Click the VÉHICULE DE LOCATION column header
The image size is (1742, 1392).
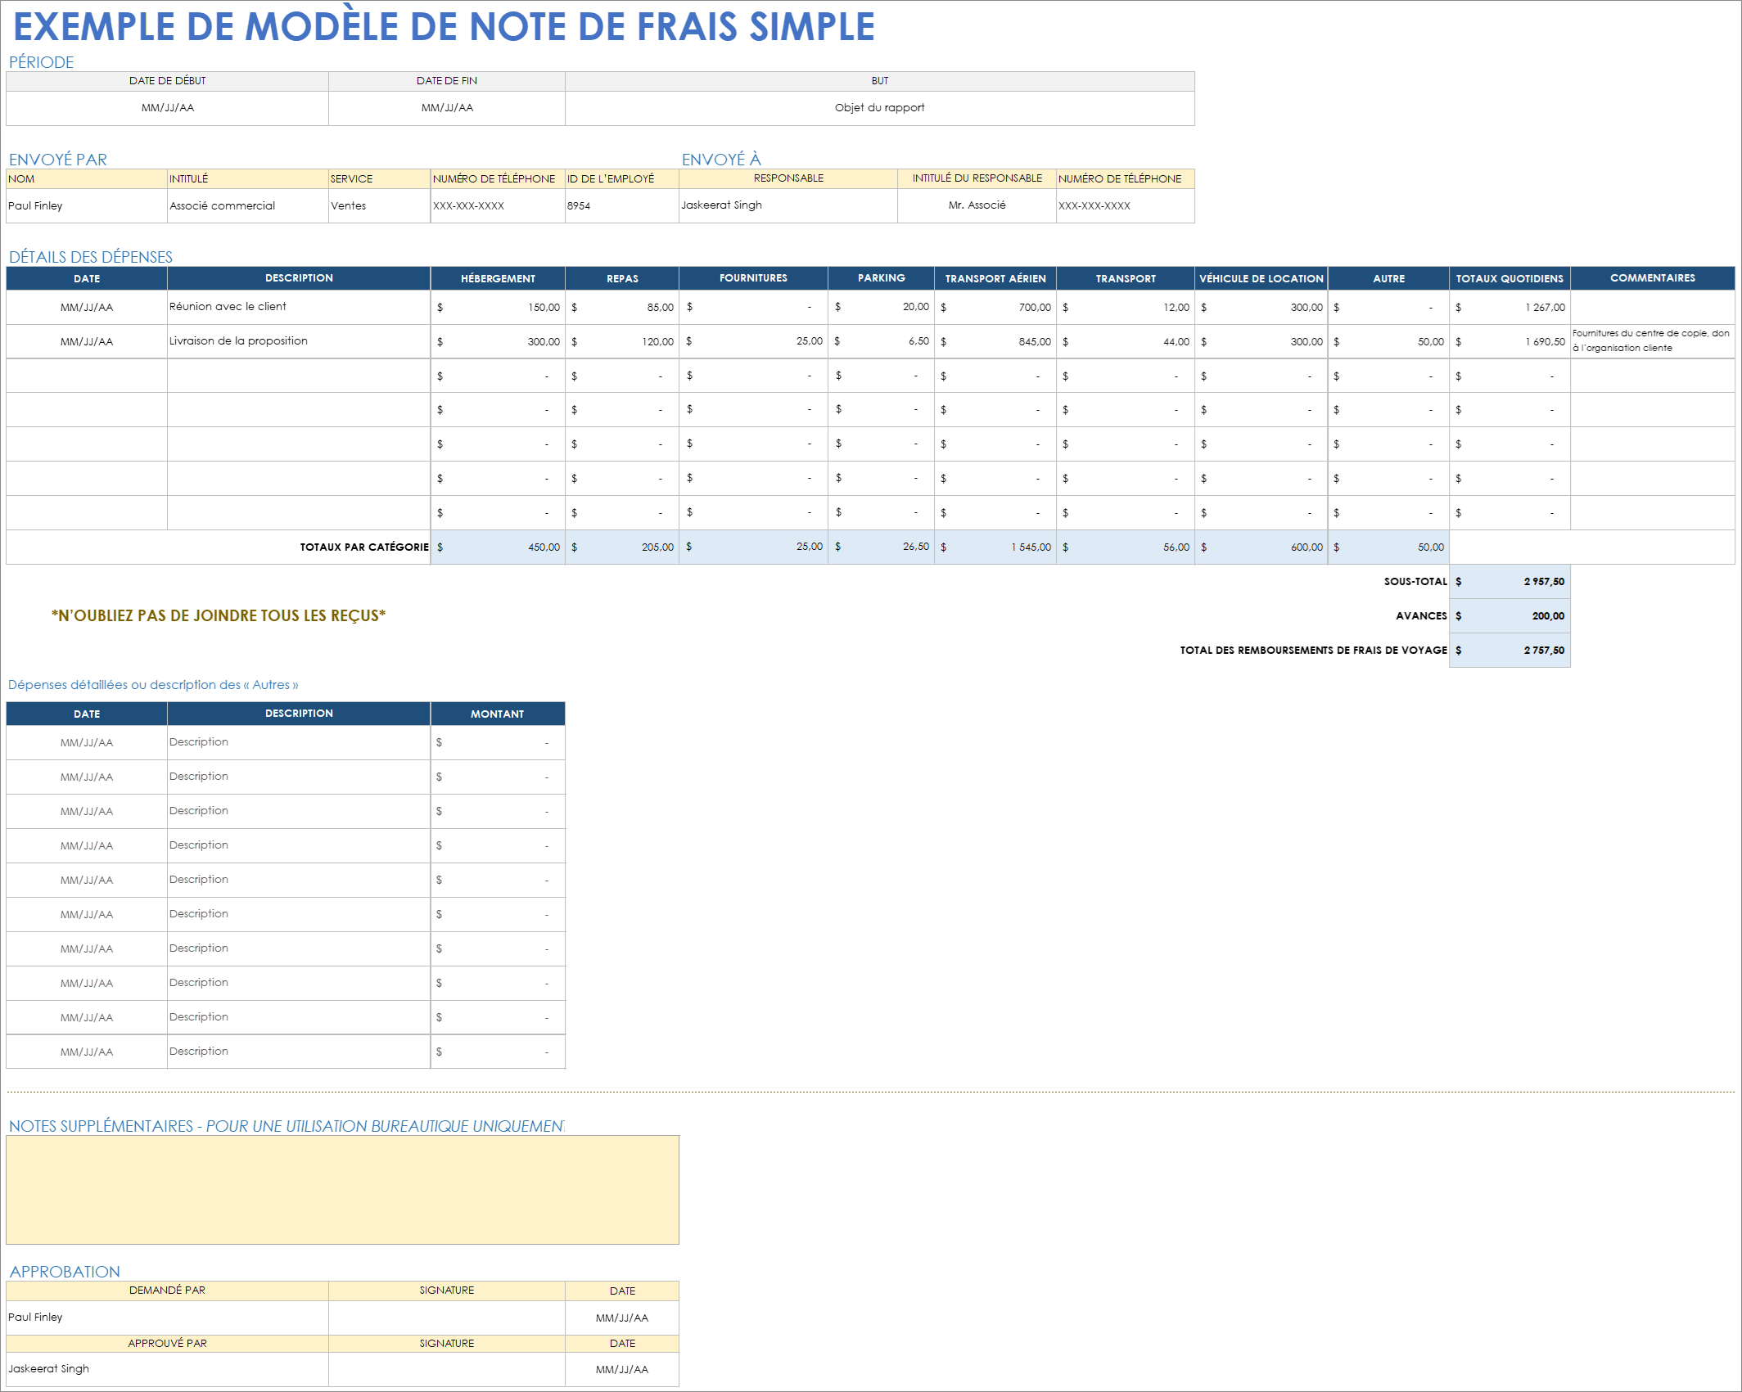pos(1261,278)
